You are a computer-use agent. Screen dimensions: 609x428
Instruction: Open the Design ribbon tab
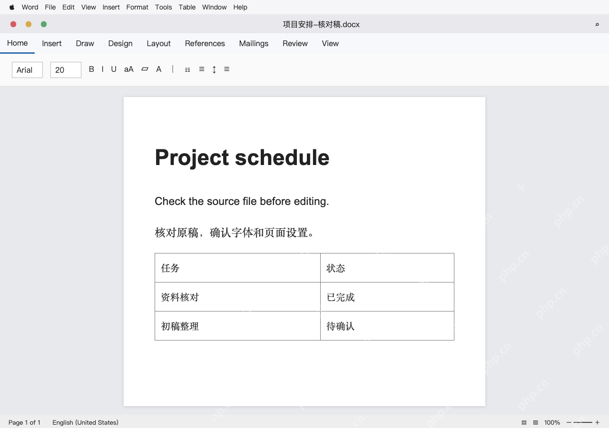coord(120,43)
